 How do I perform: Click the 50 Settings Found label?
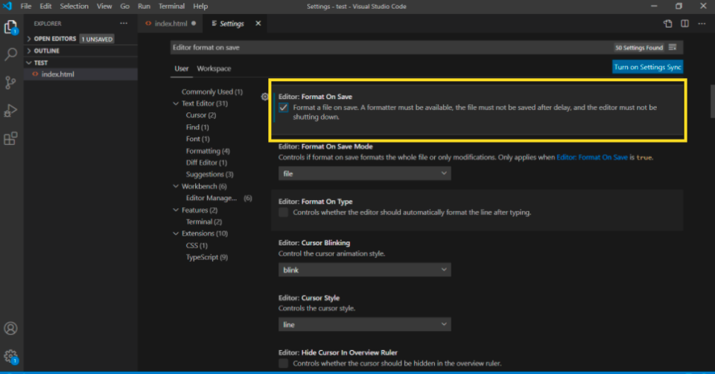639,48
